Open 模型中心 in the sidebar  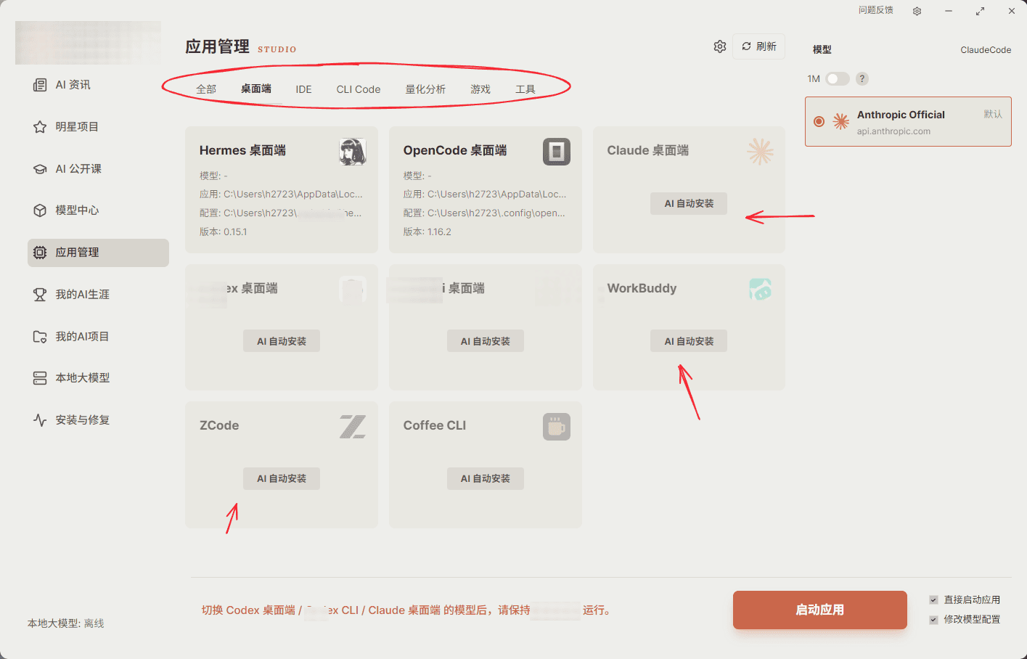pos(98,210)
